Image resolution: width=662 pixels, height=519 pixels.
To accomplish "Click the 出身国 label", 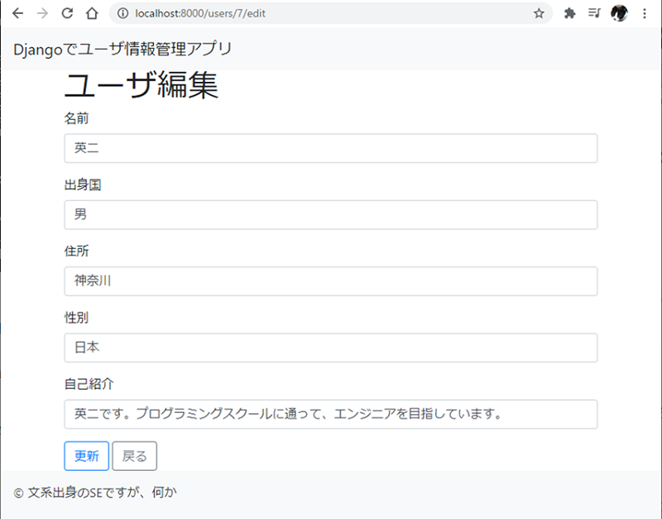I will click(x=83, y=185).
